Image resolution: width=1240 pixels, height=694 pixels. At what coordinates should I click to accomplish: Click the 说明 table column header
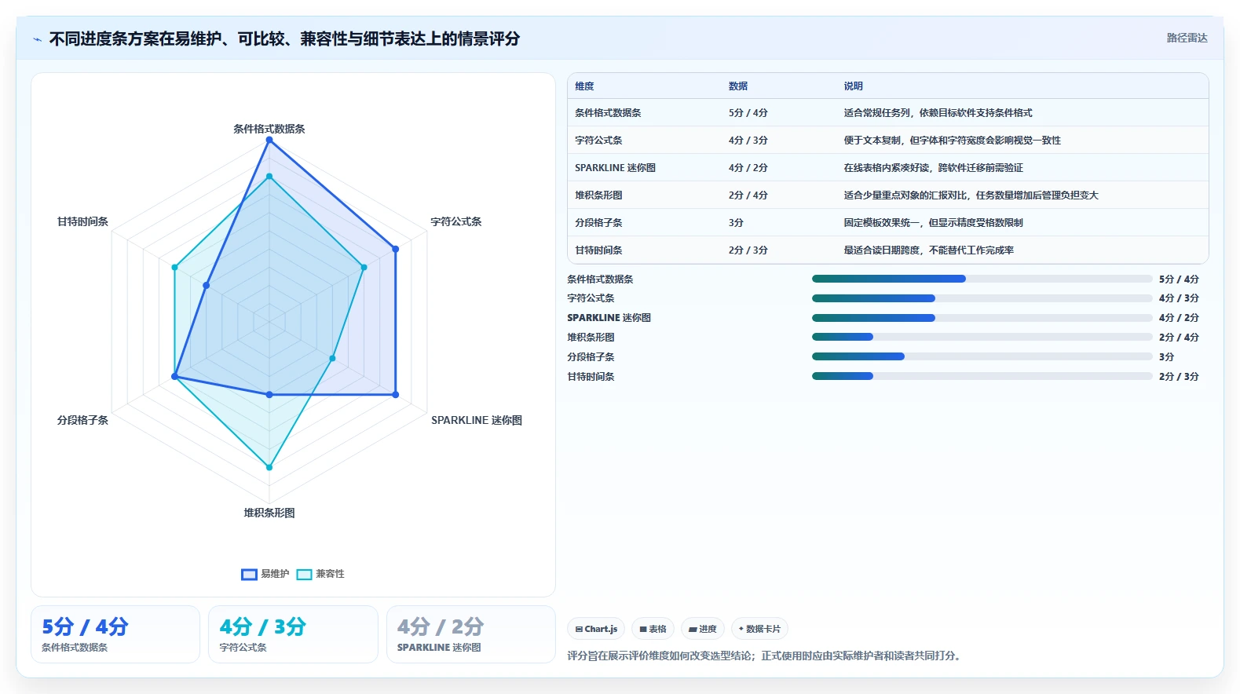click(x=854, y=86)
